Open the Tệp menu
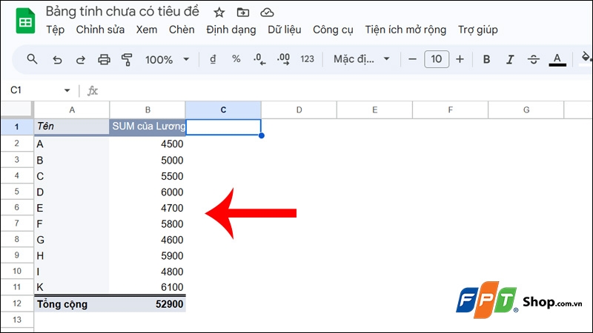 (x=55, y=30)
